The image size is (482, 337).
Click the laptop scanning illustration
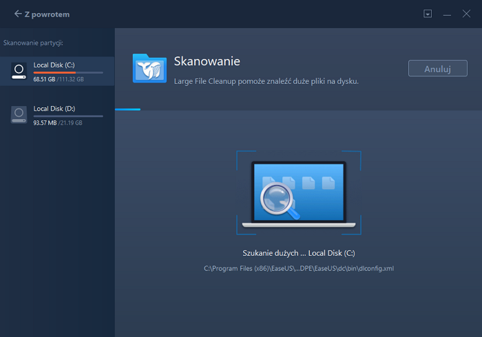pyautogui.click(x=299, y=194)
